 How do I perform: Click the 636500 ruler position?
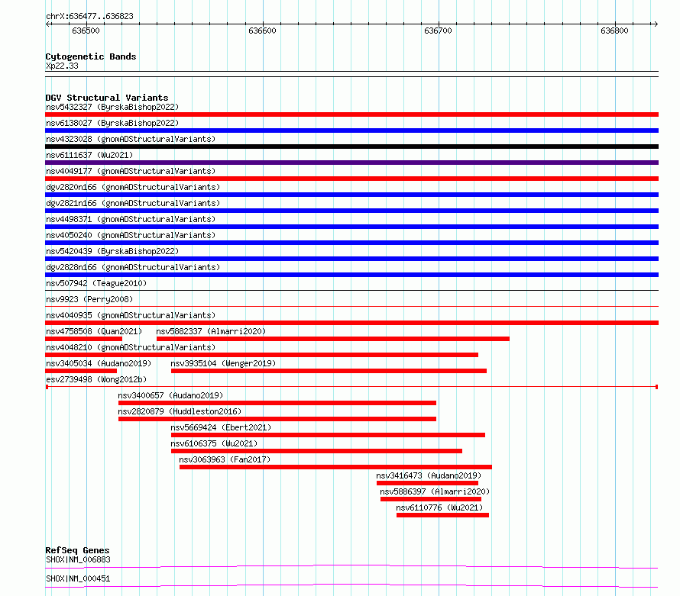(x=86, y=31)
